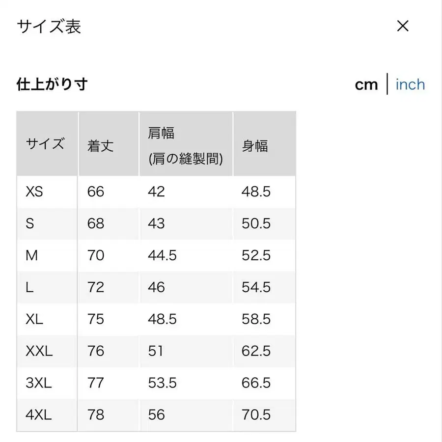
Task: Click the サイズ表 dialog title
Action: coord(49,27)
